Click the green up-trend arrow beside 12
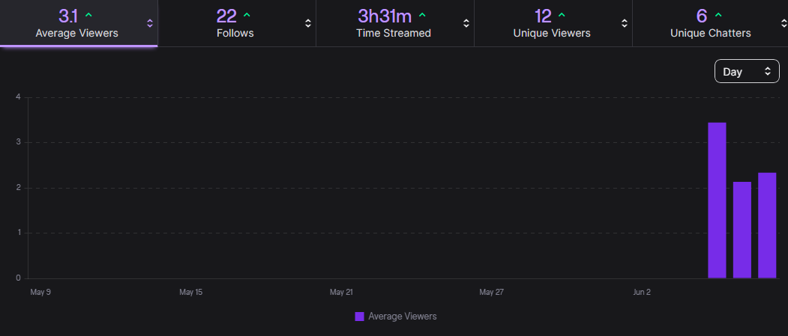Viewport: 788px width, 336px height. tap(562, 16)
